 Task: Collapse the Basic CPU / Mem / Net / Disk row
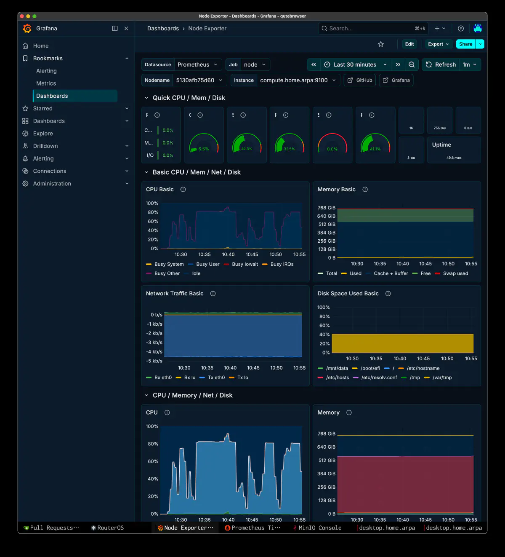pos(146,172)
